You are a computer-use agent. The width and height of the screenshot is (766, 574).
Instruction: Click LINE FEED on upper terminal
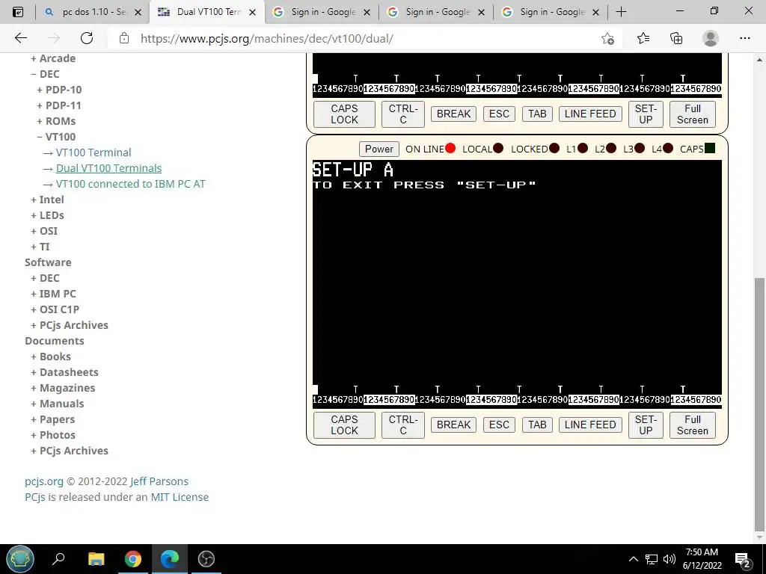(x=590, y=114)
